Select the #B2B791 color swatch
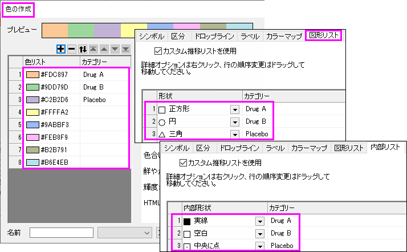 click(32, 150)
